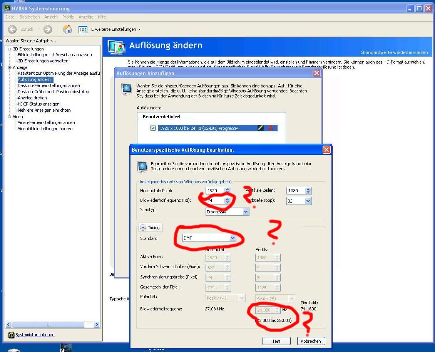The width and height of the screenshot is (435, 352).
Task: Go to the Home start page icon
Action: (x=67, y=29)
